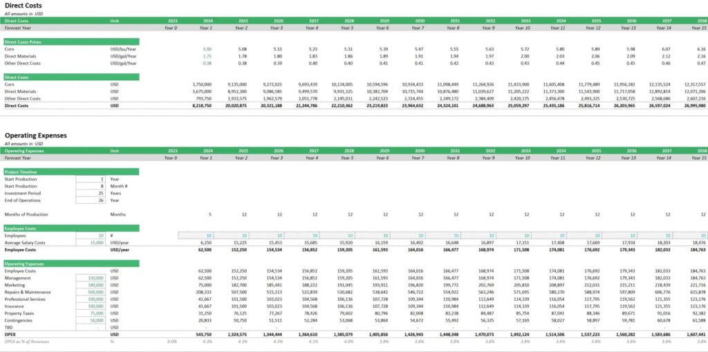This screenshot has height=352, width=708.
Task: Select the 2024 average salary value 6,250
Action: click(206, 243)
